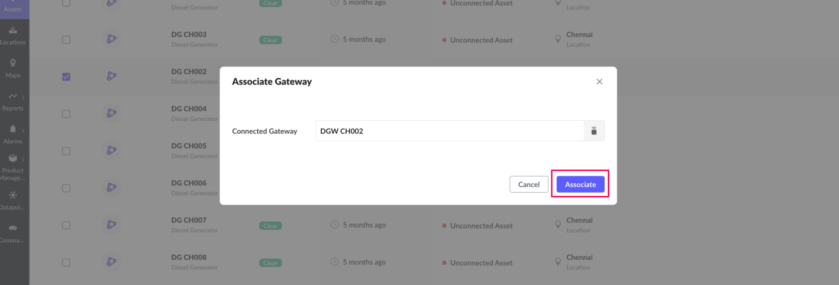Screen dimensions: 839x285
Task: Expand the Product Management submenu chevron
Action: click(x=23, y=160)
